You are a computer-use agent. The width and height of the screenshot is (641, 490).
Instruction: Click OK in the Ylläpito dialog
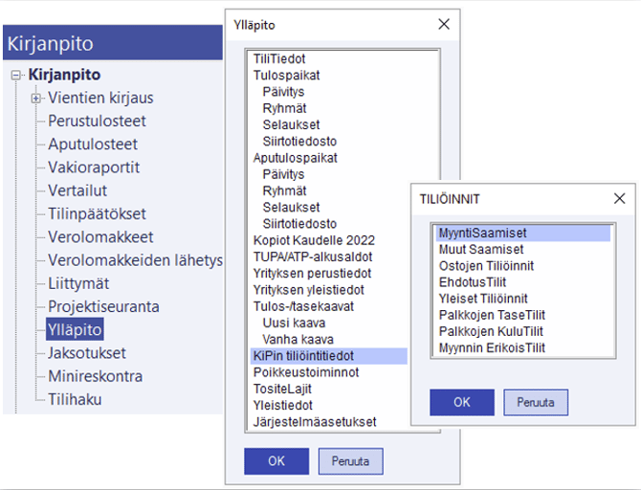pyautogui.click(x=276, y=461)
